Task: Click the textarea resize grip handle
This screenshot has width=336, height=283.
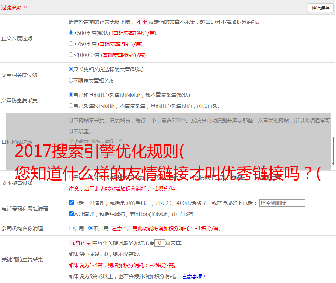Action: [x=332, y=163]
